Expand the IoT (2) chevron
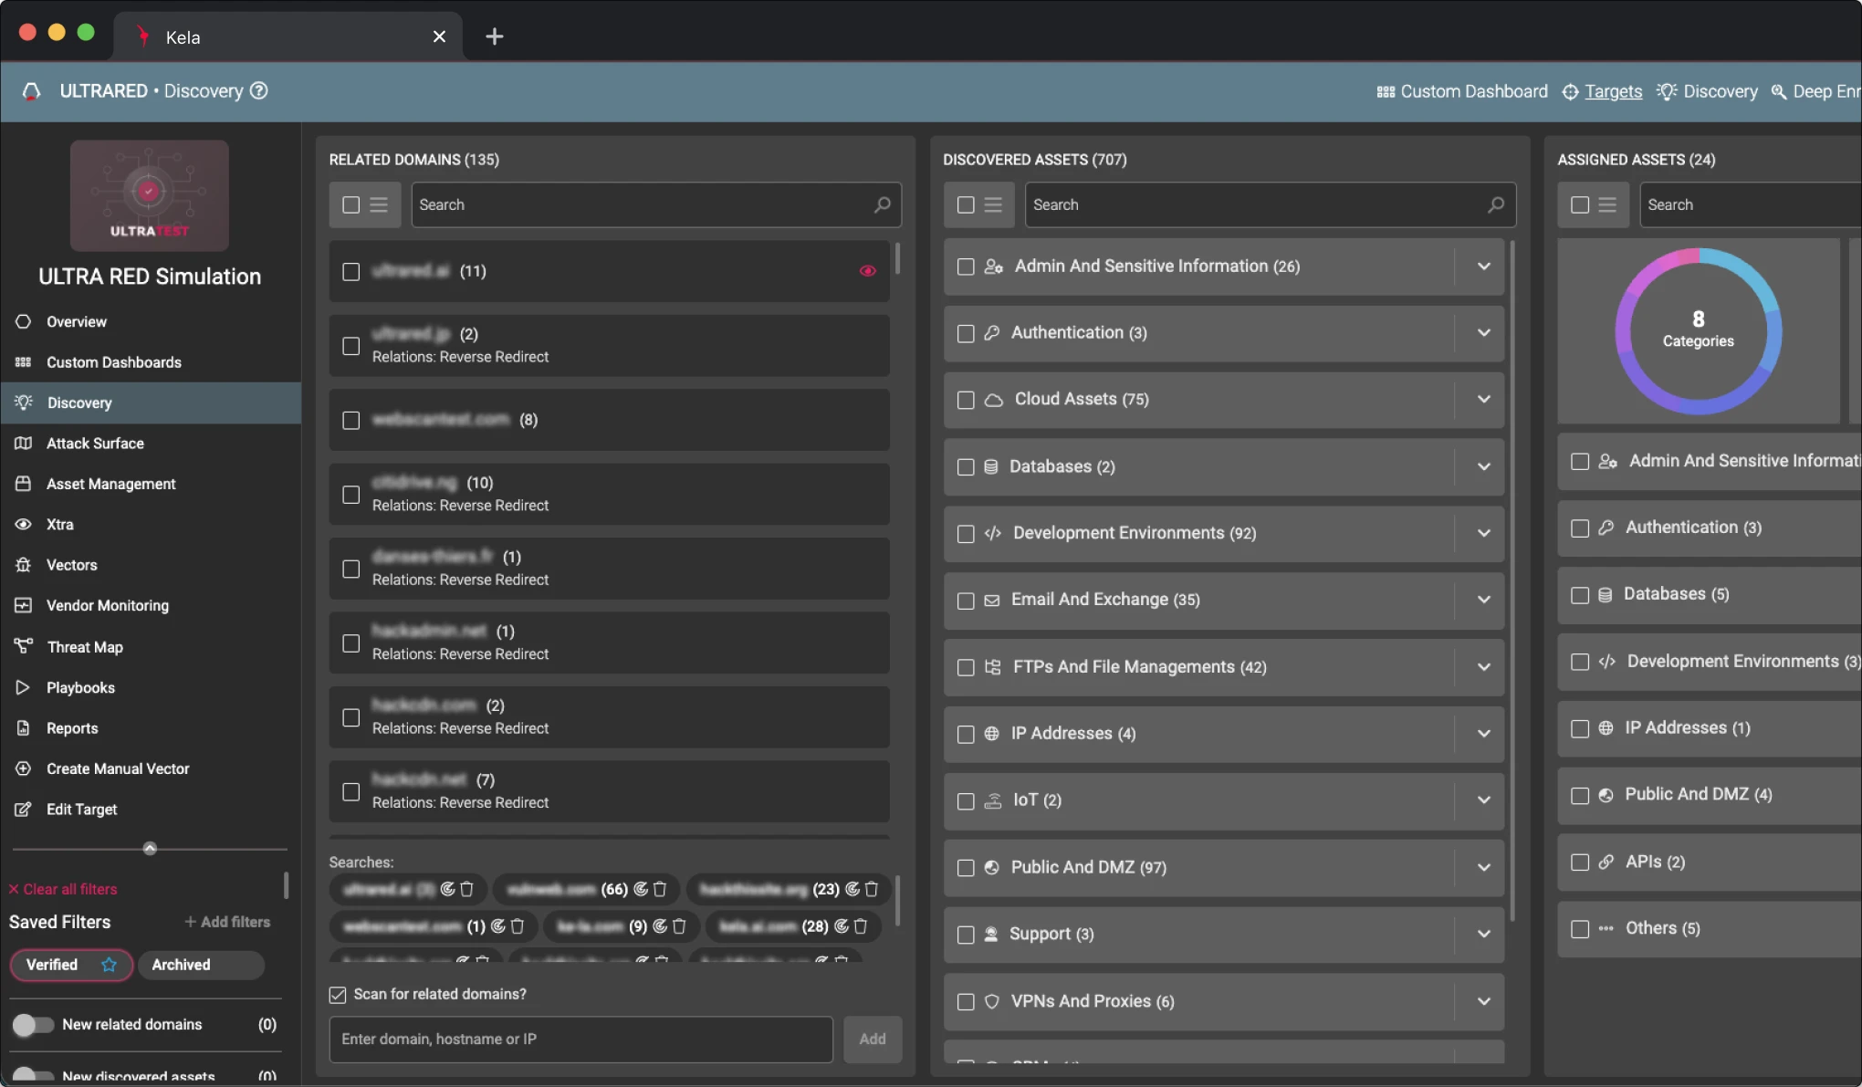1862x1087 pixels. pyautogui.click(x=1484, y=800)
